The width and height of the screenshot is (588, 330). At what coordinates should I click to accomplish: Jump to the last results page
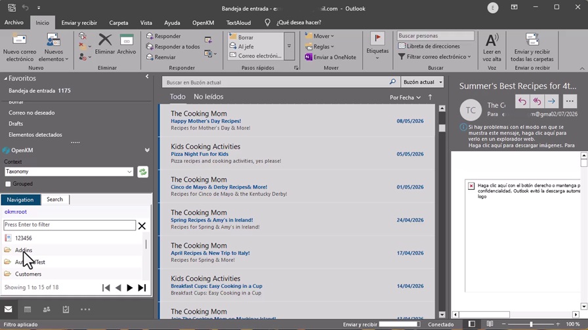pos(142,287)
